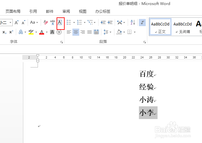
Task: Toggle superscript formatting
Action: point(11,32)
